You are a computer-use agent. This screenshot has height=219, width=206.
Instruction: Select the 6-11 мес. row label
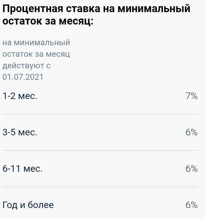22,168
